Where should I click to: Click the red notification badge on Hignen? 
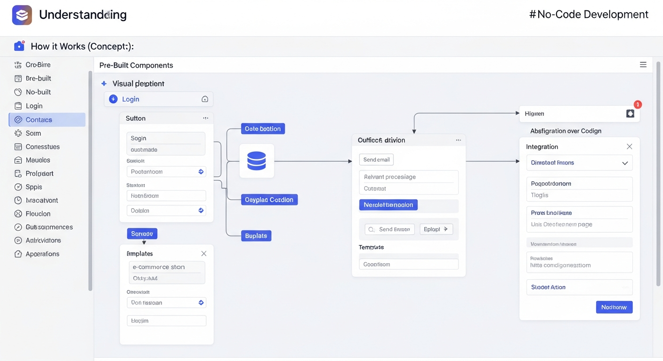pyautogui.click(x=638, y=104)
